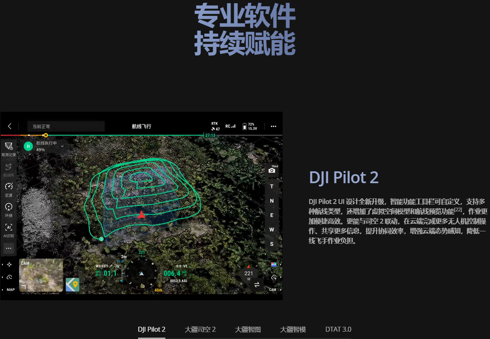Tap the RTK satellite status indicator
The height and width of the screenshot is (339, 490).
(215, 126)
